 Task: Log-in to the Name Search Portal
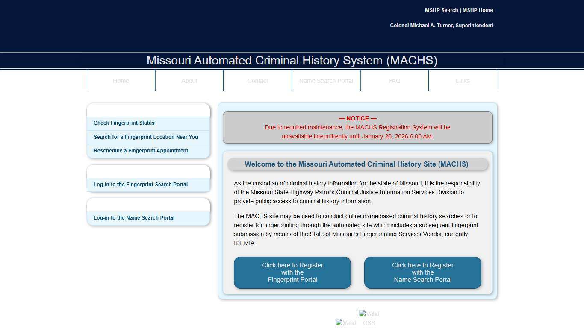pos(134,217)
